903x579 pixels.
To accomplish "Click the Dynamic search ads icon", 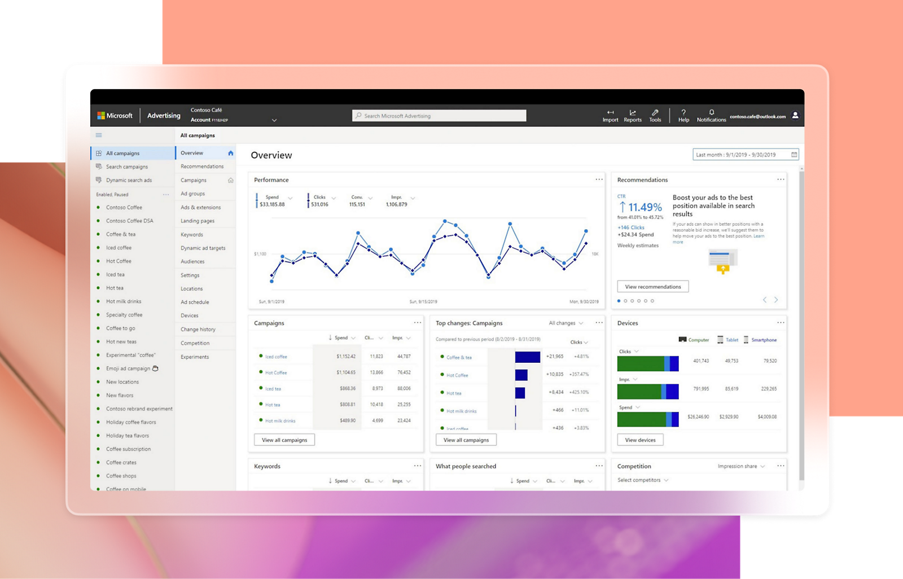I will 99,180.
